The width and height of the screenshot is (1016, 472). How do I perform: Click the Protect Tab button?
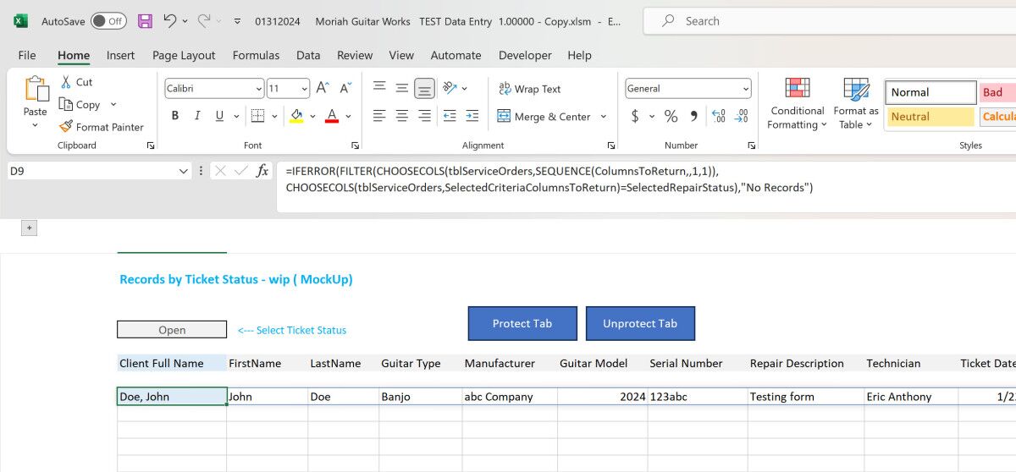point(522,323)
